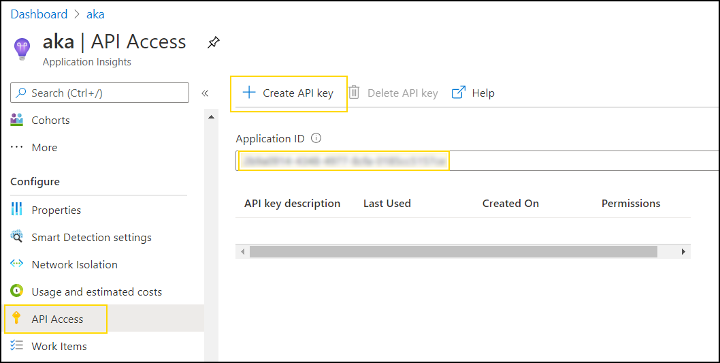
Task: Open the Help link
Action: point(474,93)
